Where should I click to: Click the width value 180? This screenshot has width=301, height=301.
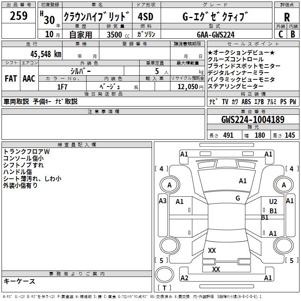tap(260, 135)
